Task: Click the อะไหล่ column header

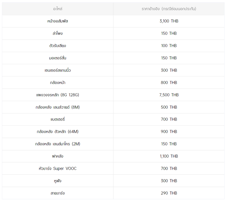Action: tap(58, 9)
